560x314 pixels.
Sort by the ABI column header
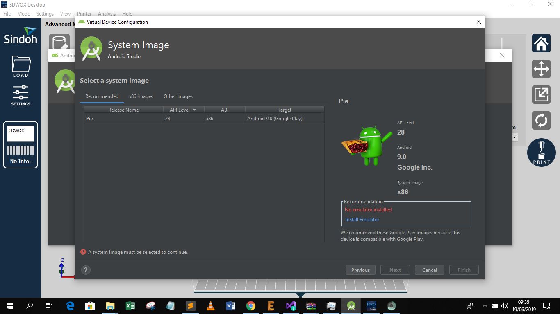[224, 110]
